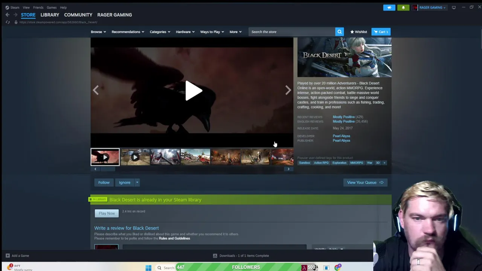
Task: Open Downloads status in bottom bar
Action: [x=241, y=256]
